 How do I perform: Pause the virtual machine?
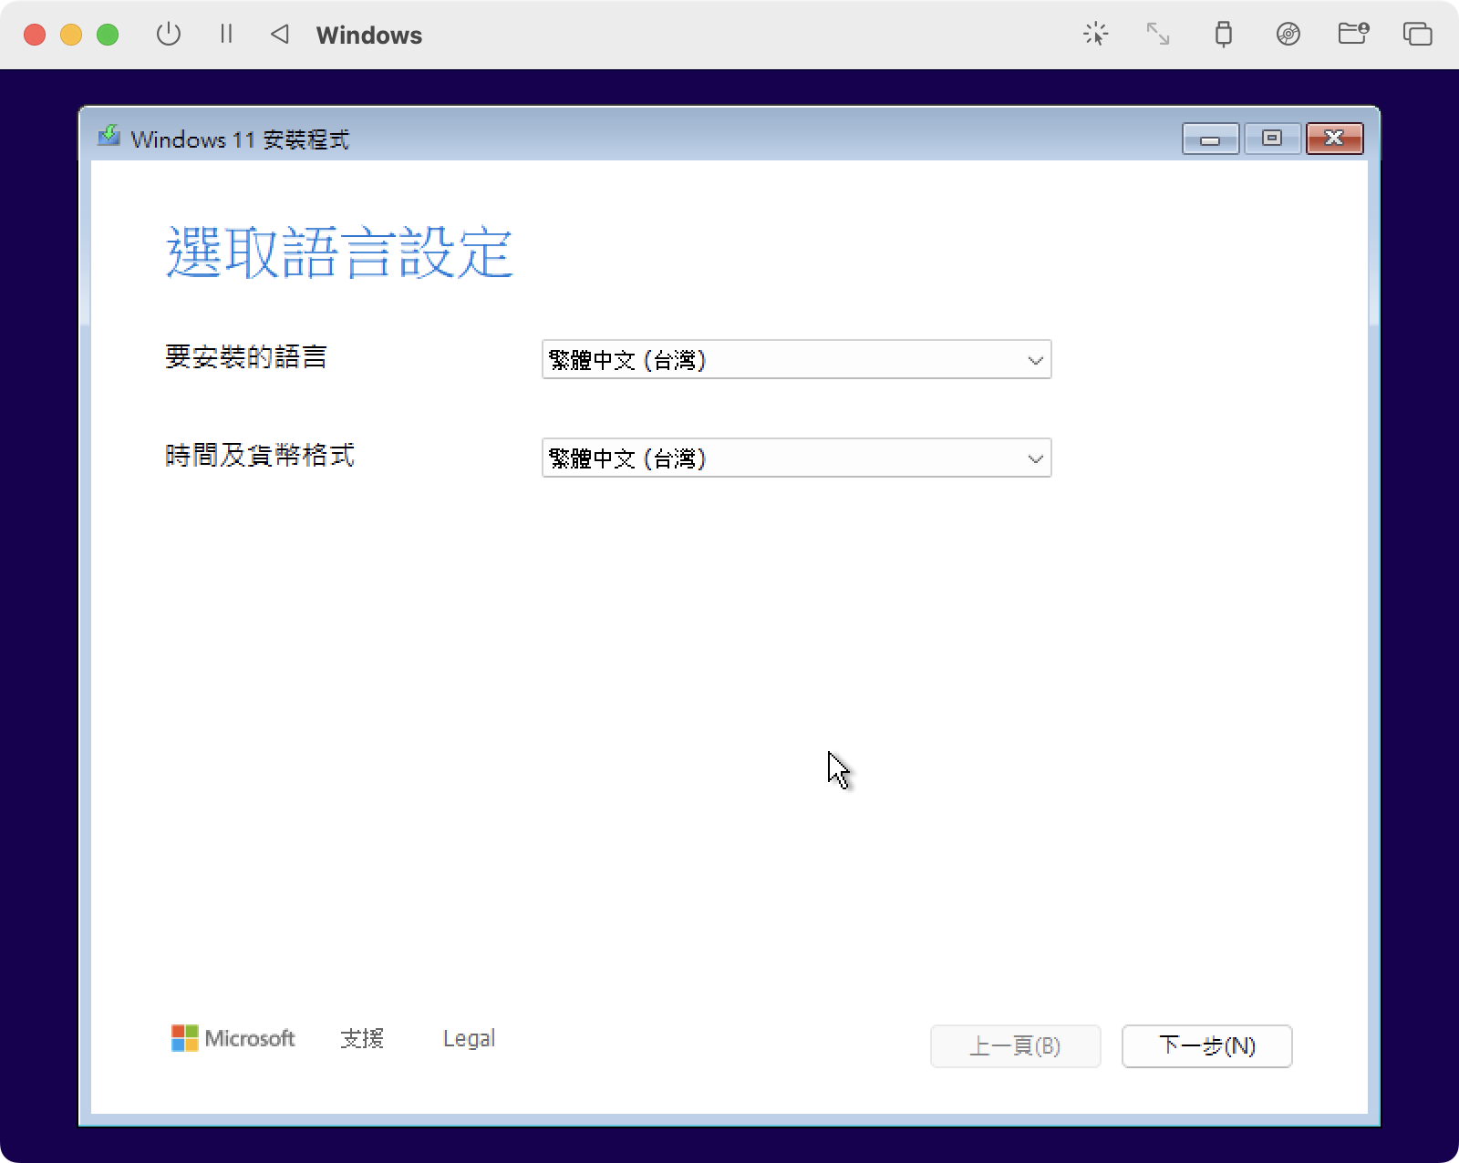click(x=226, y=35)
